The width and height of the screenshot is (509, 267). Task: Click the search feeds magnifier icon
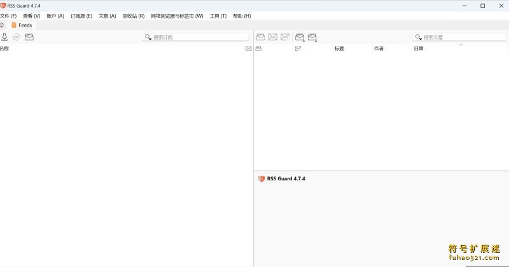click(148, 38)
